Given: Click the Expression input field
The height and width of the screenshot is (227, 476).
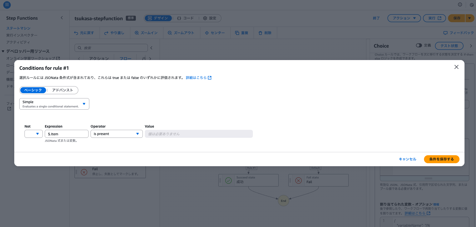Looking at the screenshot, I should coord(67,134).
